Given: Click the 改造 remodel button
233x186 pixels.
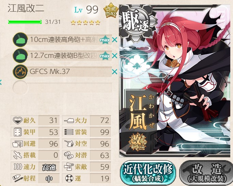Looking at the screenshot, I should point(207,173).
